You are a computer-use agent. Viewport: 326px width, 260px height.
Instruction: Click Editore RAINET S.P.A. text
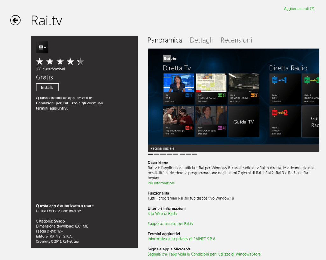click(x=54, y=237)
